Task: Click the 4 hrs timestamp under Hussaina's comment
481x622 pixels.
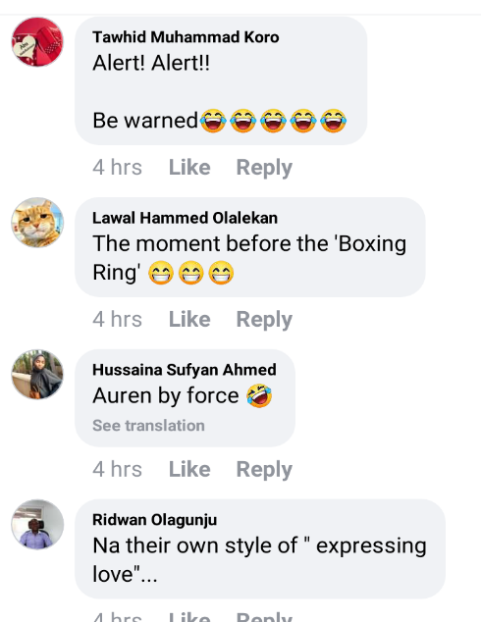Action: tap(117, 469)
